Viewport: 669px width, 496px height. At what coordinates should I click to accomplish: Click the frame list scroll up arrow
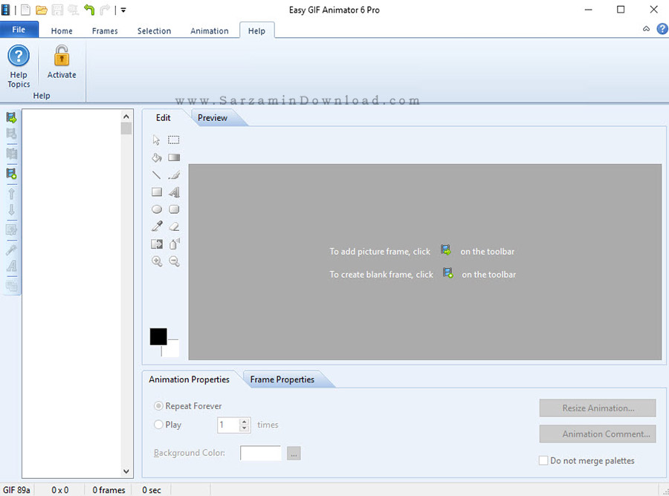(x=126, y=117)
